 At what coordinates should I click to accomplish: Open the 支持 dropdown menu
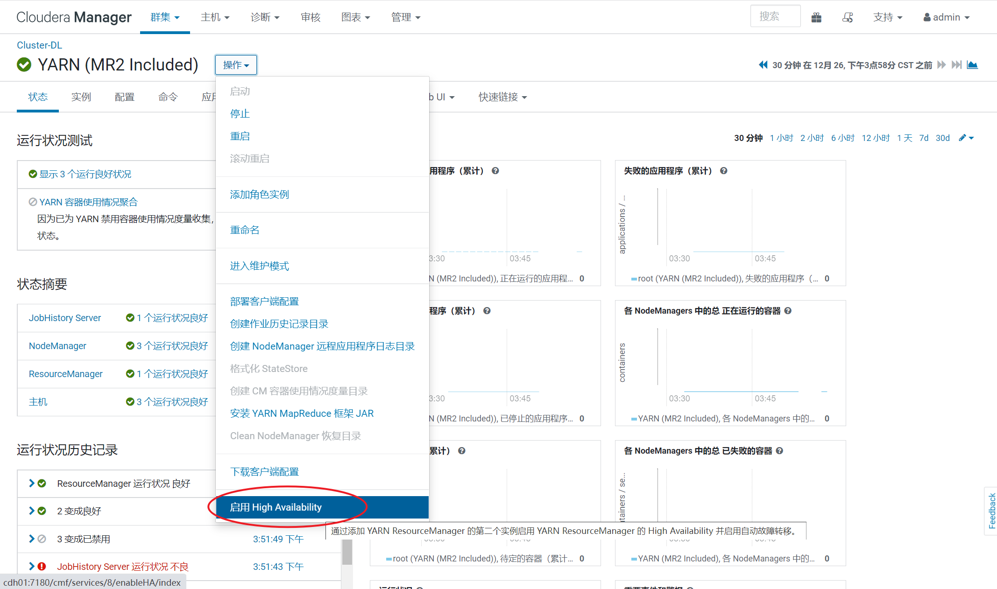(x=887, y=17)
